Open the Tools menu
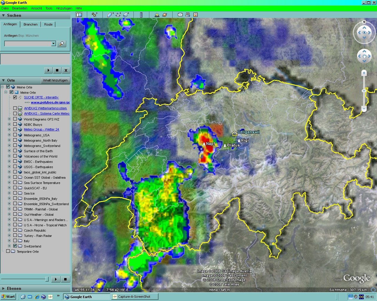Viewport: 377px width, 301px height. tap(49, 8)
